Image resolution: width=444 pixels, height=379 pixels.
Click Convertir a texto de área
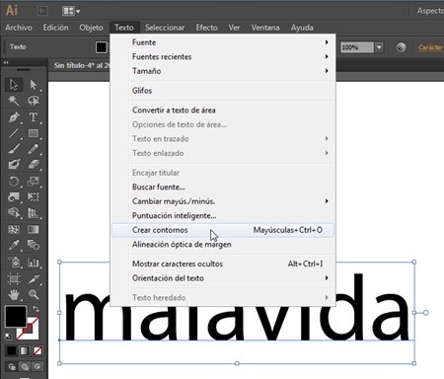[x=223, y=110]
